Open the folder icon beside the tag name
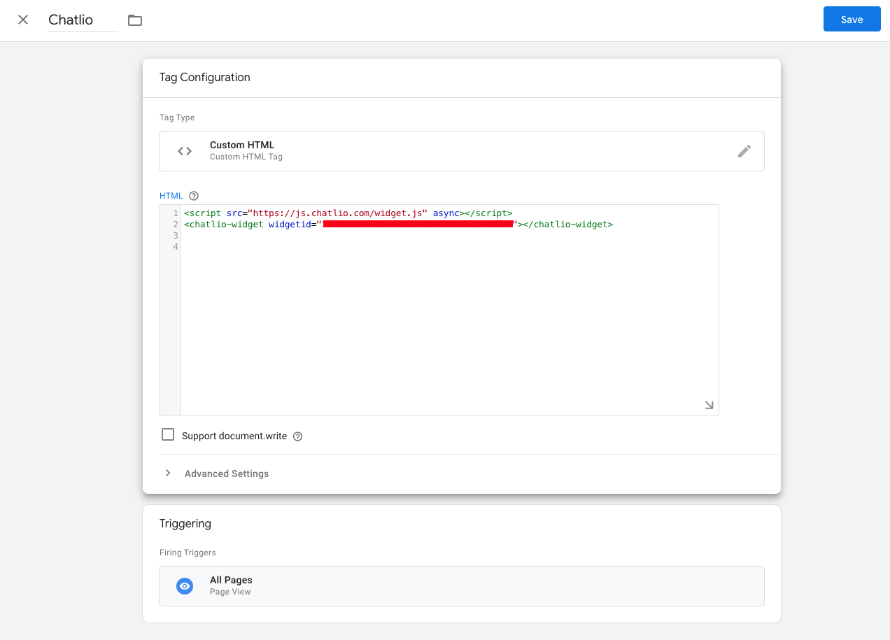This screenshot has width=890, height=640. point(135,20)
